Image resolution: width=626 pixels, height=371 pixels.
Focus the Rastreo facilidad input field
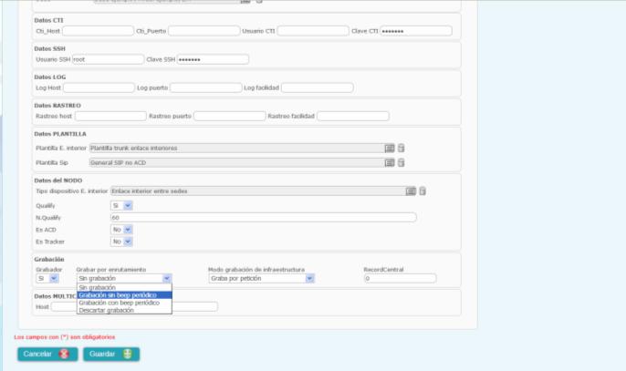[x=353, y=116]
